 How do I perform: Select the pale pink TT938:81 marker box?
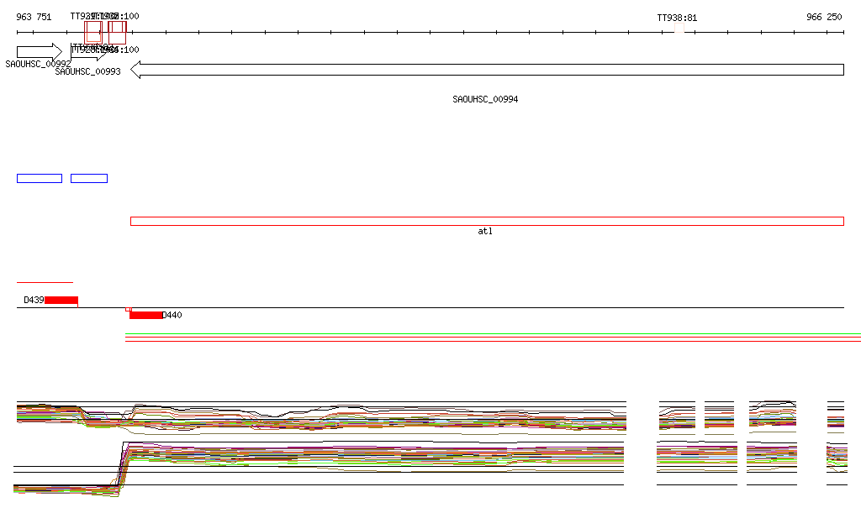pyautogui.click(x=679, y=28)
